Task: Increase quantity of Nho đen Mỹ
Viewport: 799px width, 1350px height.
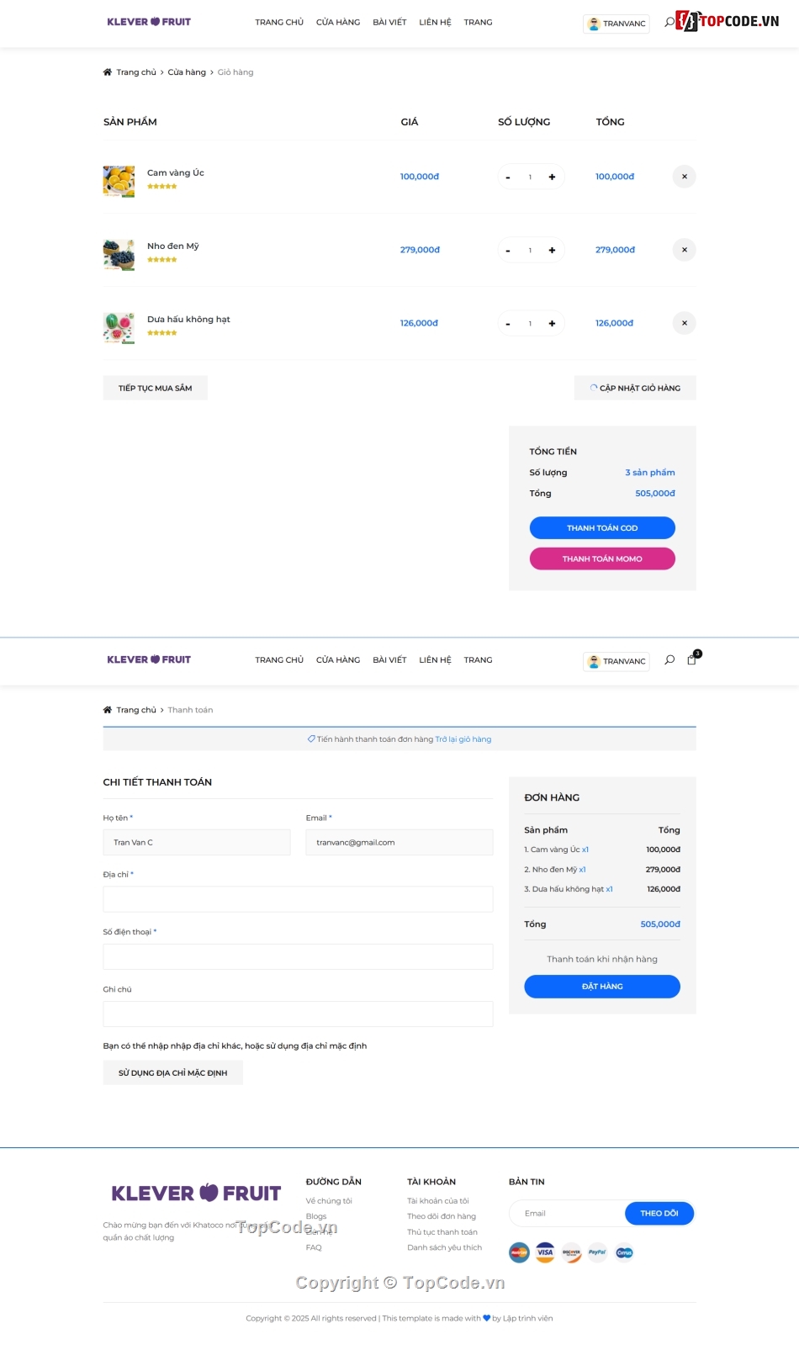Action: pyautogui.click(x=552, y=250)
